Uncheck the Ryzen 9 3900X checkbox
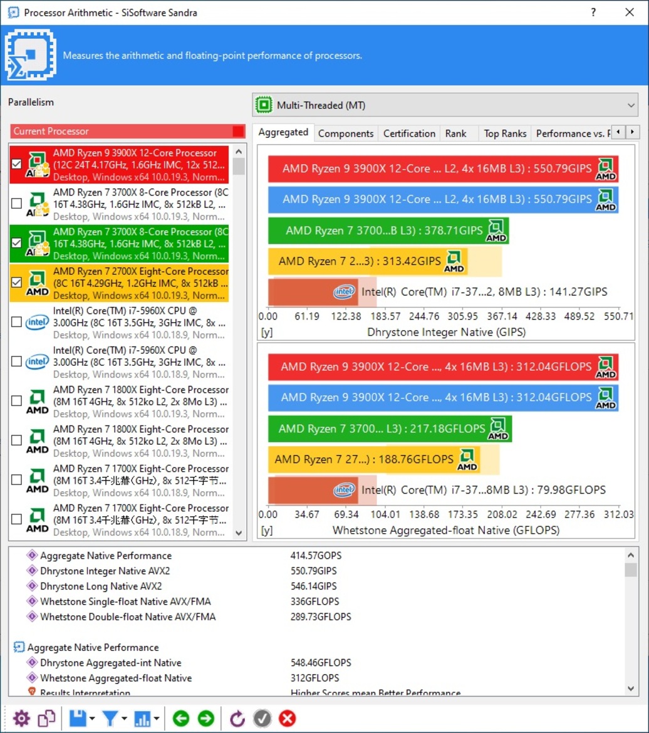 coord(16,164)
